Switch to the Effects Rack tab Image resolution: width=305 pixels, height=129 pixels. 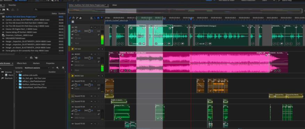[22, 63]
